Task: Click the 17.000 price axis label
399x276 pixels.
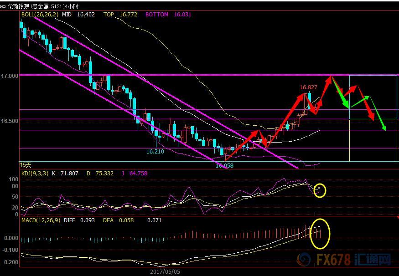Action: 9,76
